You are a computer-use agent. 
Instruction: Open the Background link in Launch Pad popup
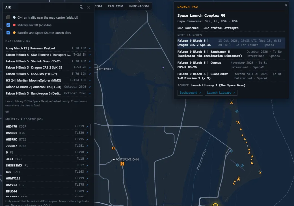[x=190, y=93]
